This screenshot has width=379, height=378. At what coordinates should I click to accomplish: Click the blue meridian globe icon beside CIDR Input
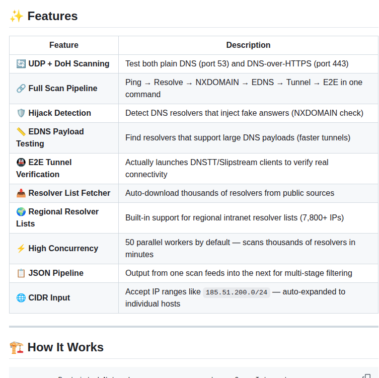[21, 298]
